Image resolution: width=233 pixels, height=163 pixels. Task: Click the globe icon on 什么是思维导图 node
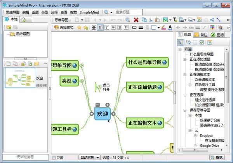tap(165, 62)
